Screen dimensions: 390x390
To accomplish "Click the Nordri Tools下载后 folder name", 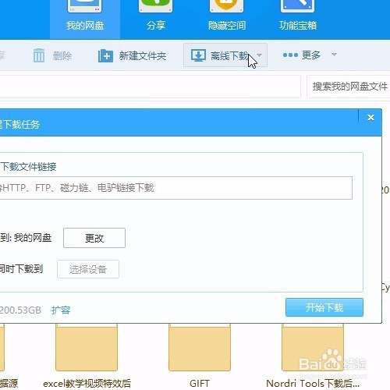I will click(x=313, y=384).
